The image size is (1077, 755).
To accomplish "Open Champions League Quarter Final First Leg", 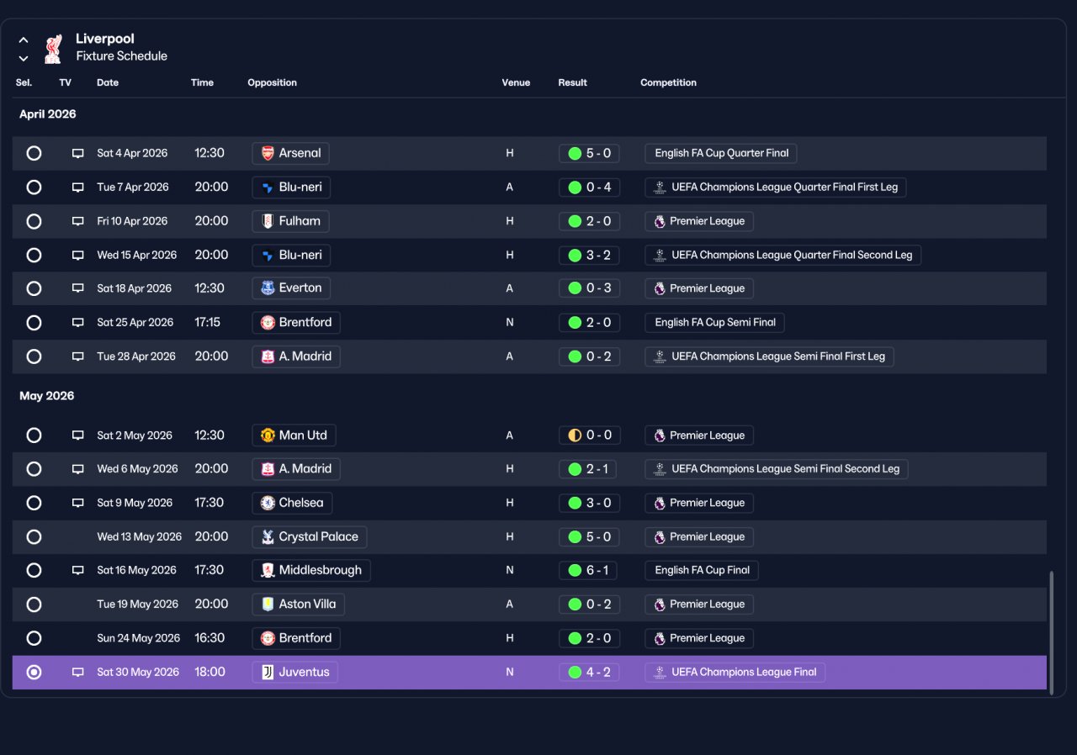I will (x=776, y=187).
